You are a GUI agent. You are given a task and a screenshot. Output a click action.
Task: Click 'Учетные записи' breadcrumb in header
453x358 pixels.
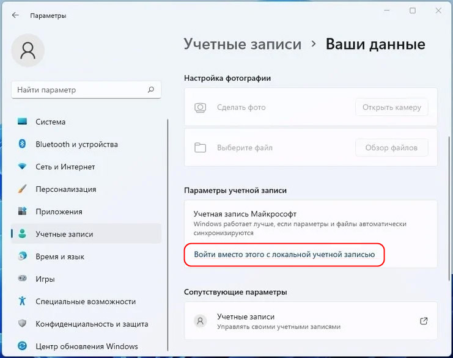pyautogui.click(x=242, y=44)
